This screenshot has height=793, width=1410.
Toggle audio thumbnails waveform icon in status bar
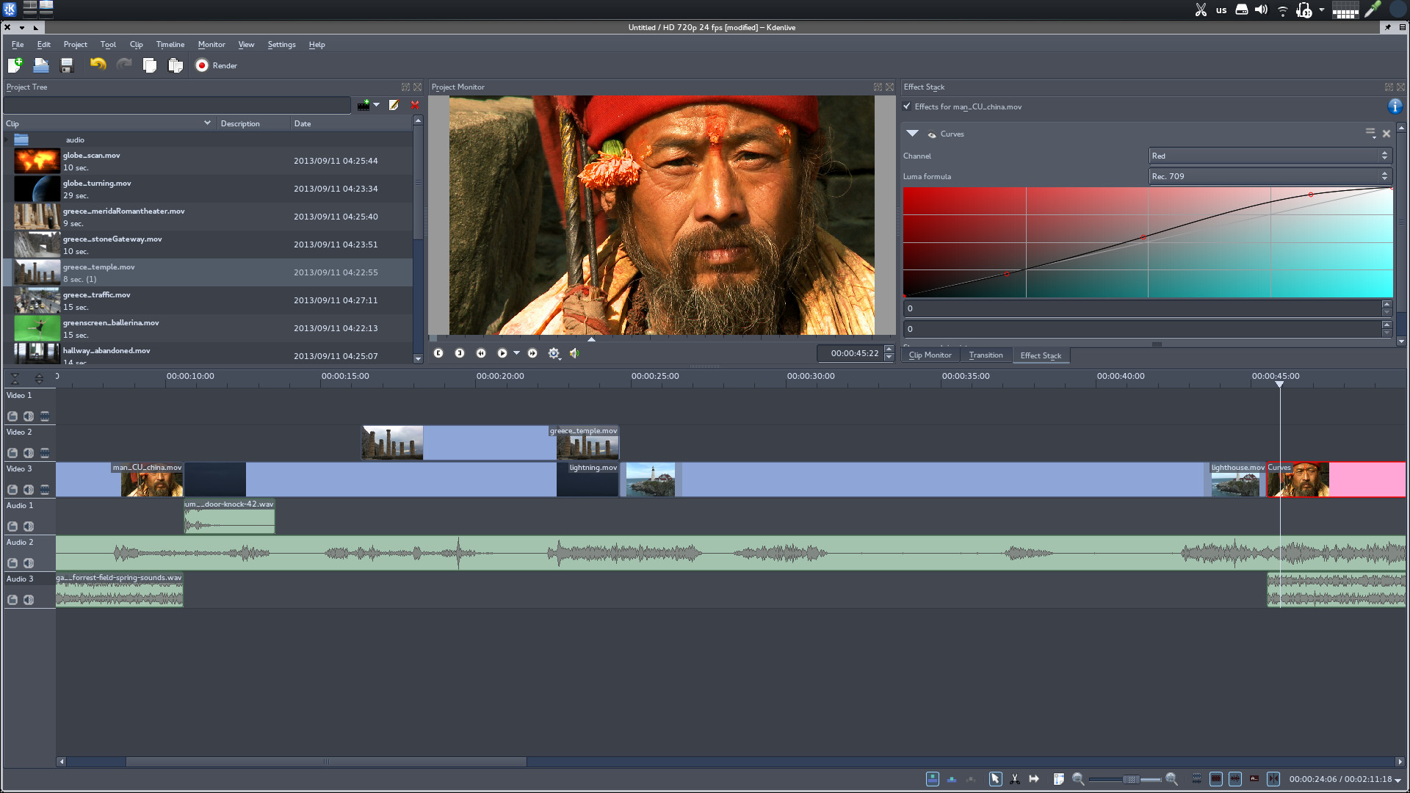point(1235,779)
